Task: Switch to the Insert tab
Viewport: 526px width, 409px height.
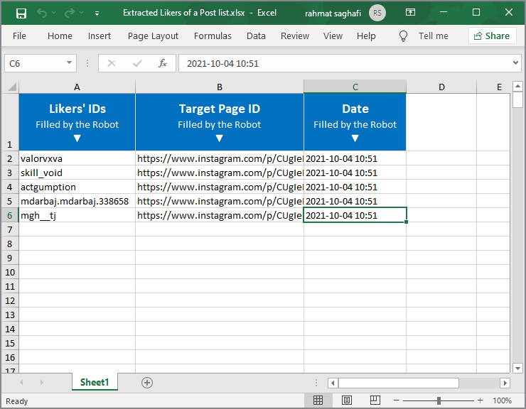Action: [x=100, y=36]
